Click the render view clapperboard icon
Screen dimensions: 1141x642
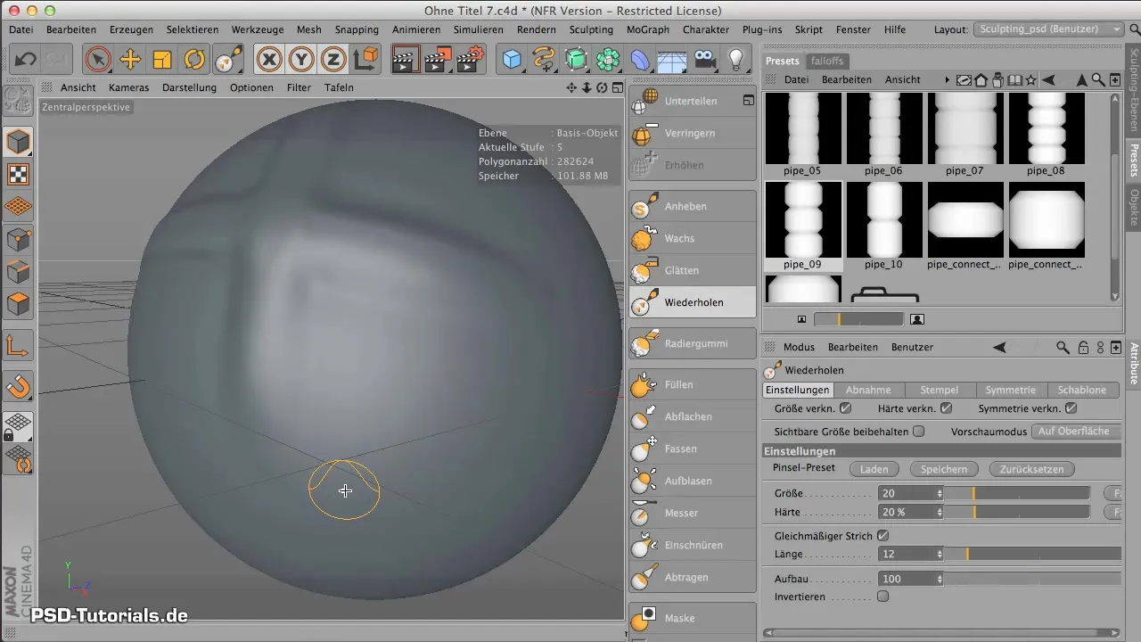point(406,60)
